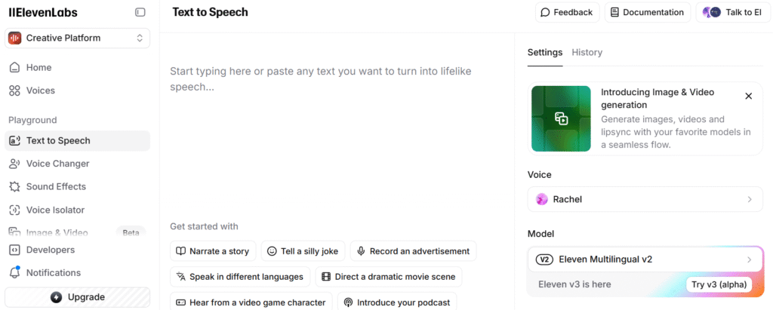Open the Home page icon
The height and width of the screenshot is (310, 773).
[14, 67]
